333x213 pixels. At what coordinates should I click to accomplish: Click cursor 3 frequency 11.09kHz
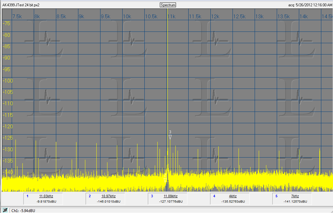[171, 196]
